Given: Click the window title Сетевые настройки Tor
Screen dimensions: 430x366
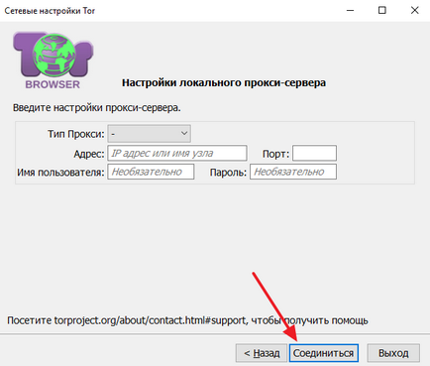Looking at the screenshot, I should point(50,11).
